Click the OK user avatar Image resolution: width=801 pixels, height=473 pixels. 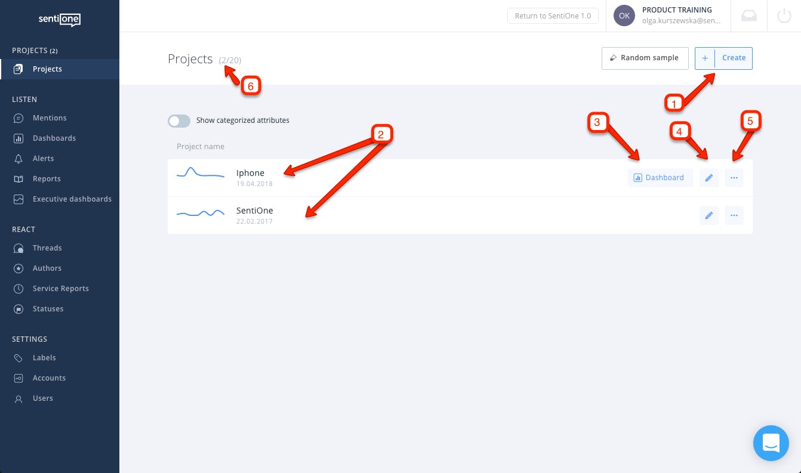[624, 16]
